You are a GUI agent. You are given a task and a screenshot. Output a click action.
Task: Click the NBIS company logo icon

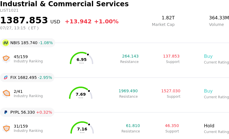pyautogui.click(x=6, y=43)
